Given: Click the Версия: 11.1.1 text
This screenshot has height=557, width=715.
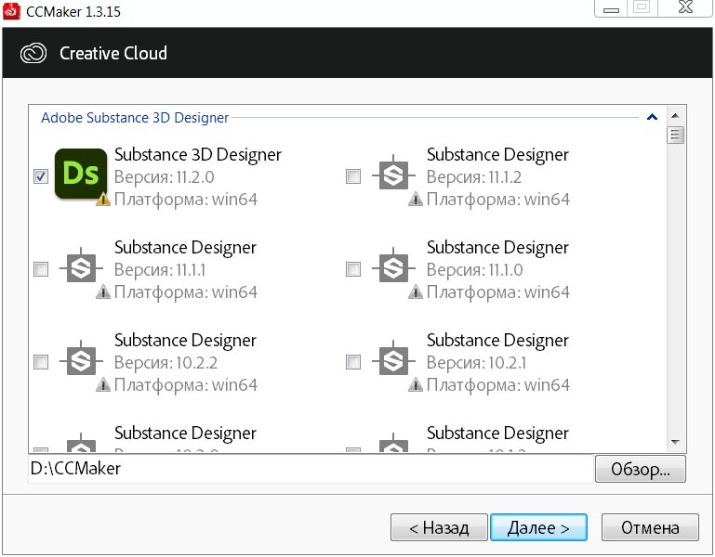Looking at the screenshot, I should point(160,269).
